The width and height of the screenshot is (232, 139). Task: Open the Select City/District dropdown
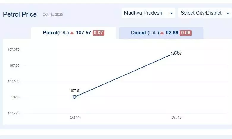tap(201, 13)
